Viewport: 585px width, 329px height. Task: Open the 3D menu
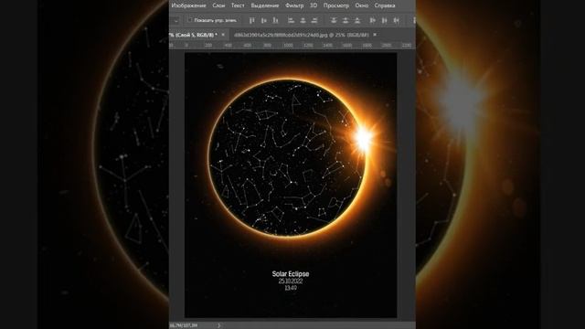pos(314,5)
